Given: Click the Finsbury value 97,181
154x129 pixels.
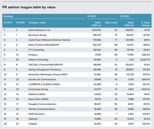Looking at the screenshot, I should (98, 55).
